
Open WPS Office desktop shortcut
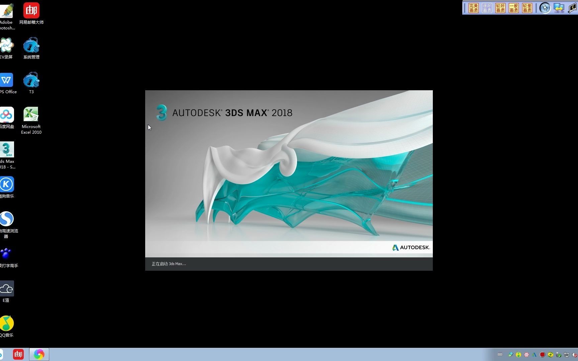pos(7,83)
